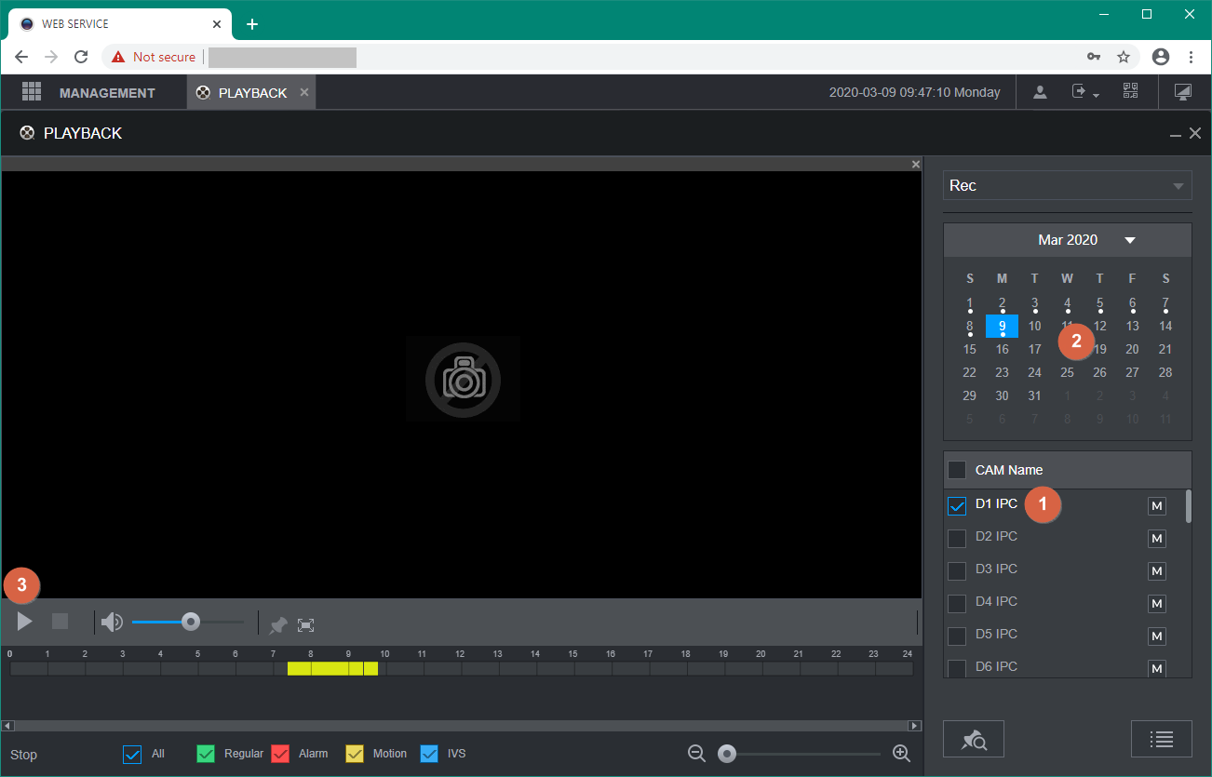Mute the audio speaker icon
The image size is (1212, 777).
(x=112, y=622)
